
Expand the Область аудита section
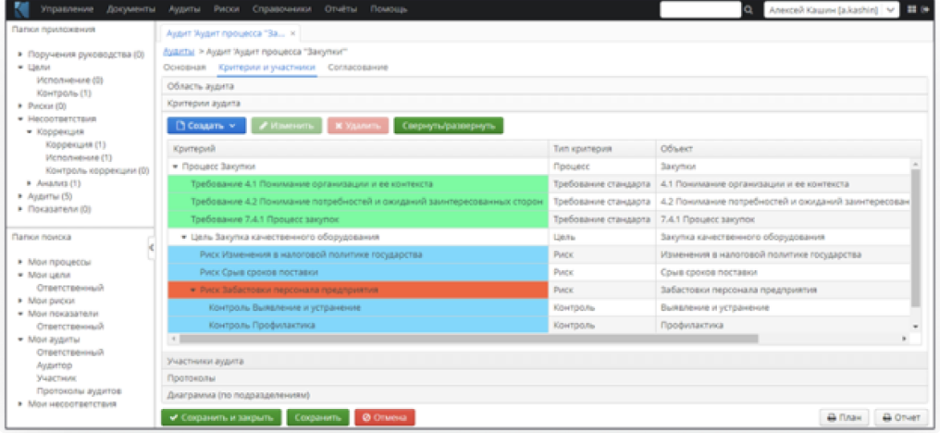point(544,86)
